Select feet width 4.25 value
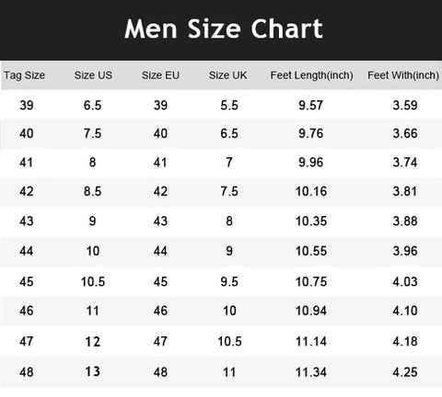 coord(405,372)
